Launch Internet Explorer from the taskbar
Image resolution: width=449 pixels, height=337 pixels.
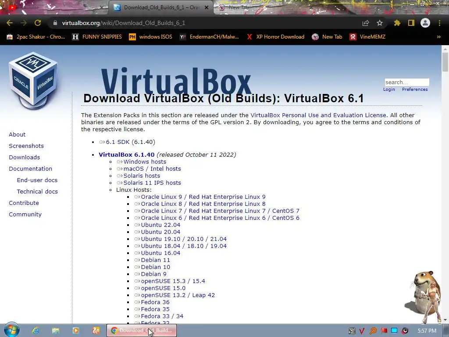pyautogui.click(x=36, y=330)
